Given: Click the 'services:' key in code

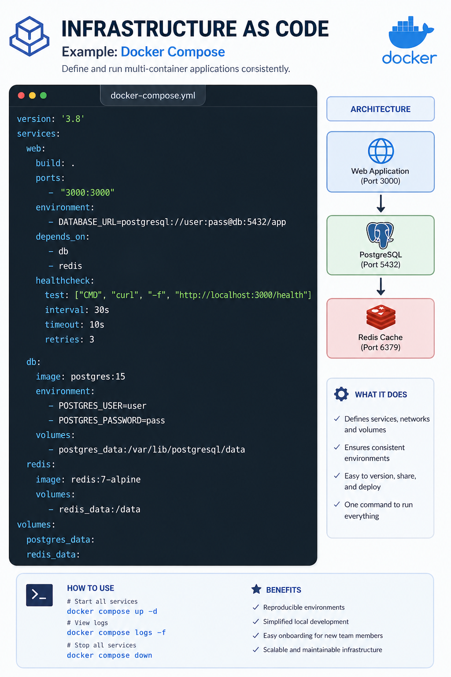Looking at the screenshot, I should (38, 134).
